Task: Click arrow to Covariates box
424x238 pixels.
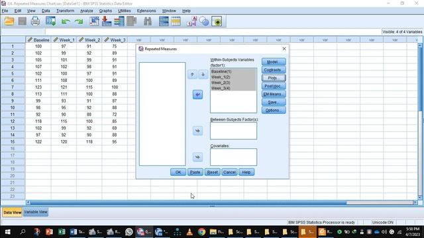Action: click(x=197, y=157)
